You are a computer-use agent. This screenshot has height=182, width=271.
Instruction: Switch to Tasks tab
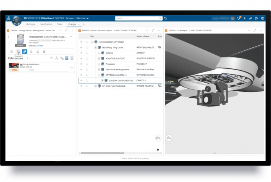[x=60, y=24]
